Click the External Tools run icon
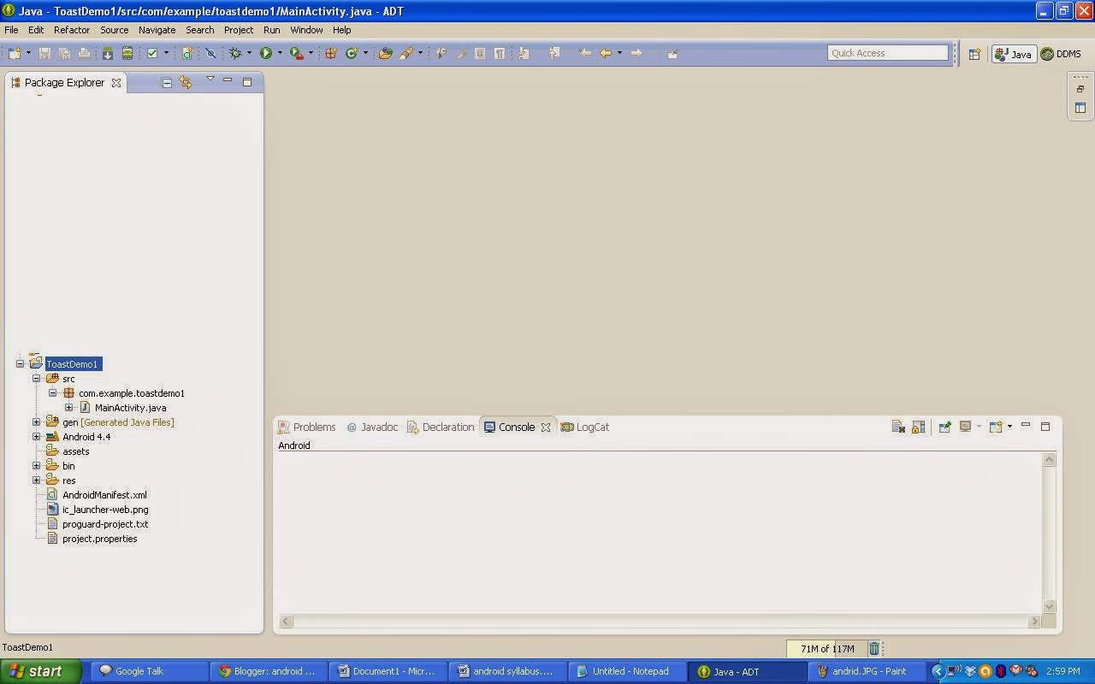The image size is (1095, 684). [x=296, y=53]
